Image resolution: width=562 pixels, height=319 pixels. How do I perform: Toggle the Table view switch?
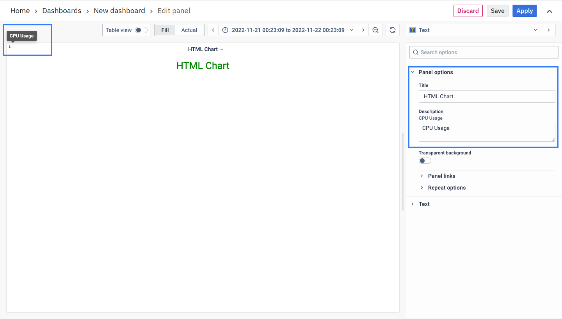point(141,30)
